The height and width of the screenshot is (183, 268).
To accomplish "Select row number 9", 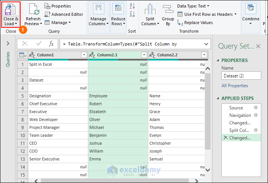I will (23, 127).
